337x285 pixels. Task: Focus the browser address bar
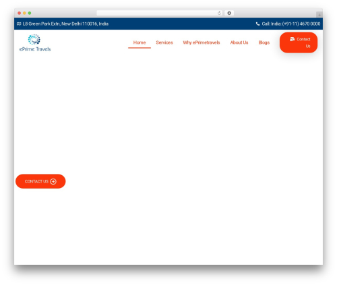tap(160, 13)
